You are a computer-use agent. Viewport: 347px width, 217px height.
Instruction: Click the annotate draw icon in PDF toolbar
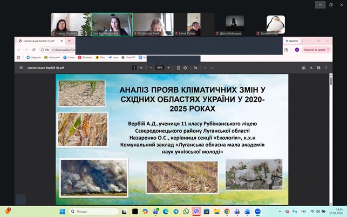click(196, 68)
